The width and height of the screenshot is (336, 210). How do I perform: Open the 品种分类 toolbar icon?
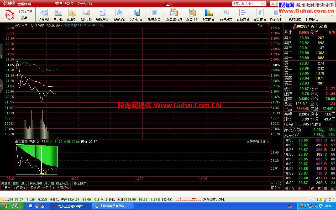click(x=226, y=15)
